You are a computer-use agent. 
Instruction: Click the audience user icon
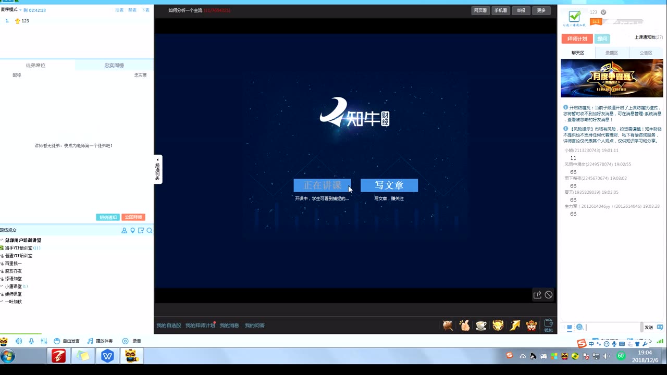click(x=124, y=230)
